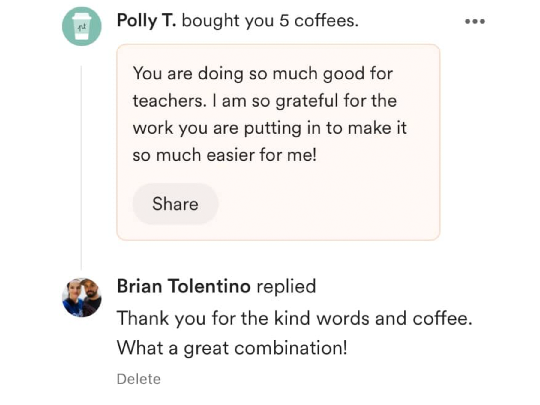Click the Brian Tolentino name
The height and width of the screenshot is (405, 540).
pos(184,286)
